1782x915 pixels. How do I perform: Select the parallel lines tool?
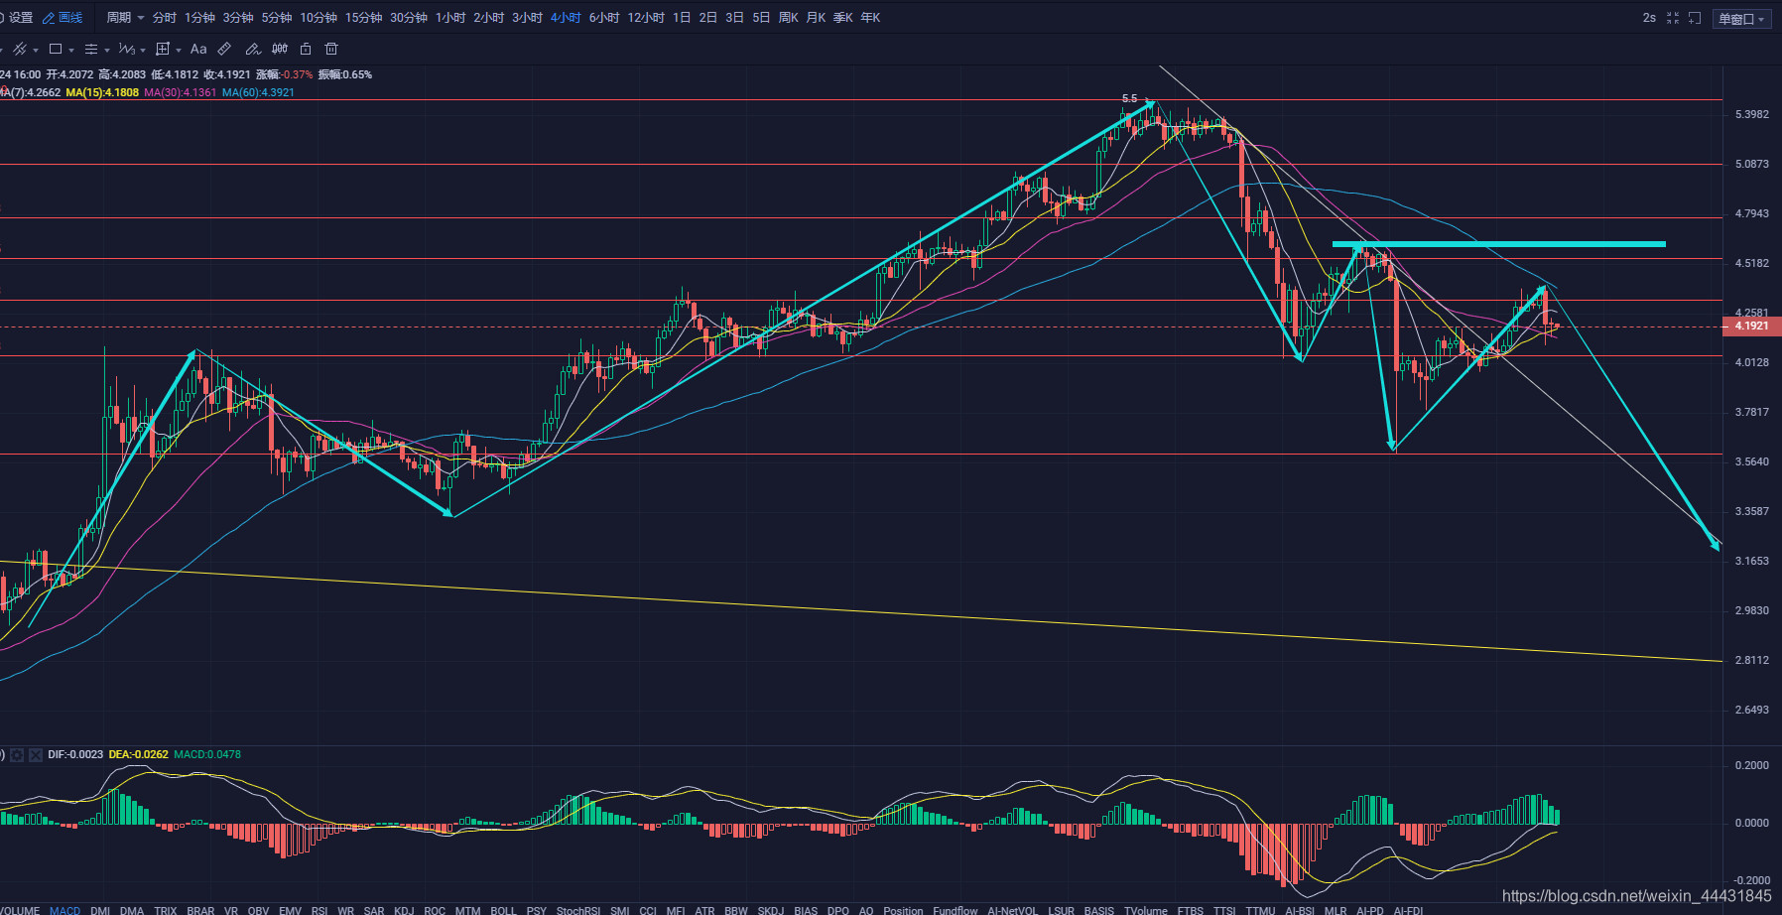[x=91, y=49]
